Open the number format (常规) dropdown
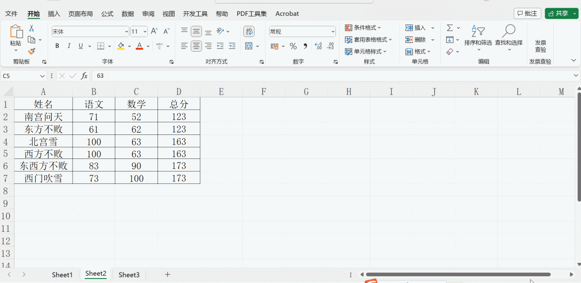 point(333,32)
